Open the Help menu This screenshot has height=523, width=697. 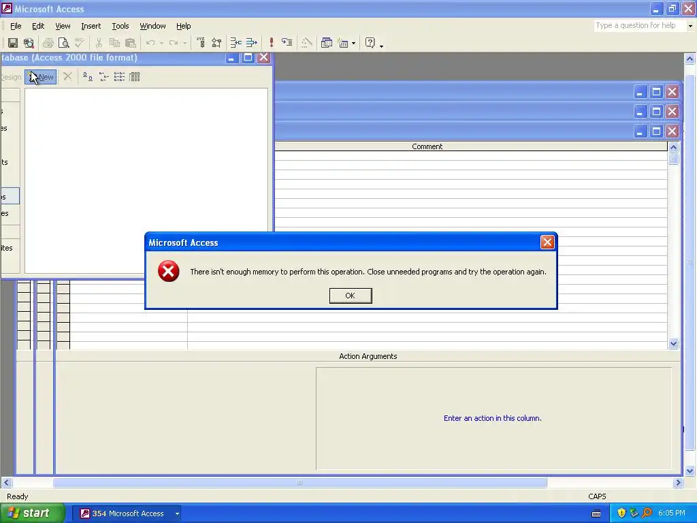(x=183, y=26)
